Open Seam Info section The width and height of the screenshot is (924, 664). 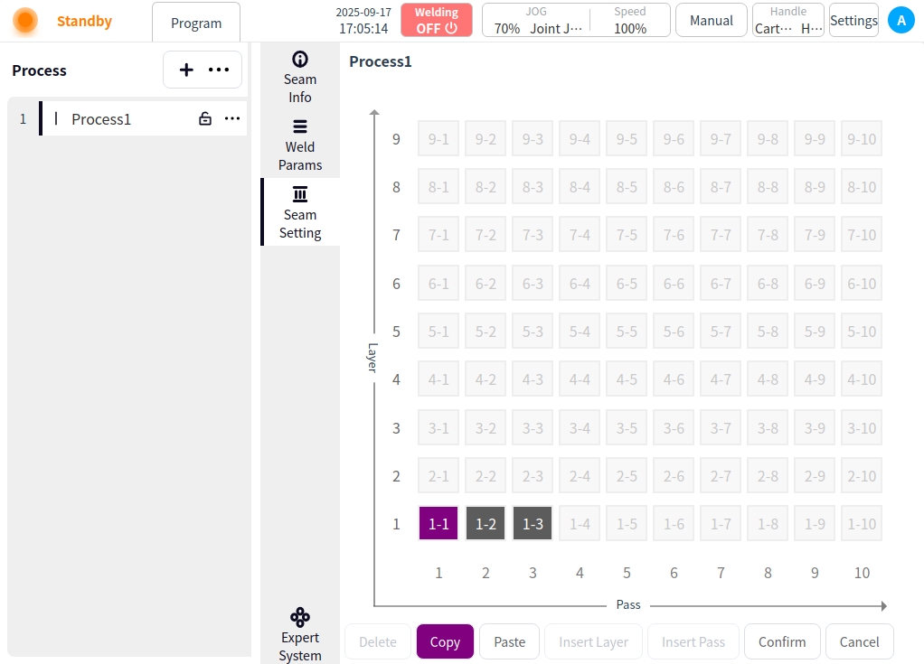tap(300, 78)
